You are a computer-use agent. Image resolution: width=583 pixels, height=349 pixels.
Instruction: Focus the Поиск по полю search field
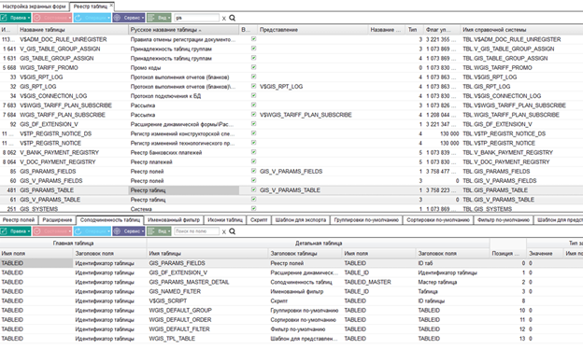[197, 230]
